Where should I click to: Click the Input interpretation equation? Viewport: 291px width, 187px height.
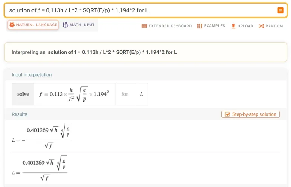74,94
